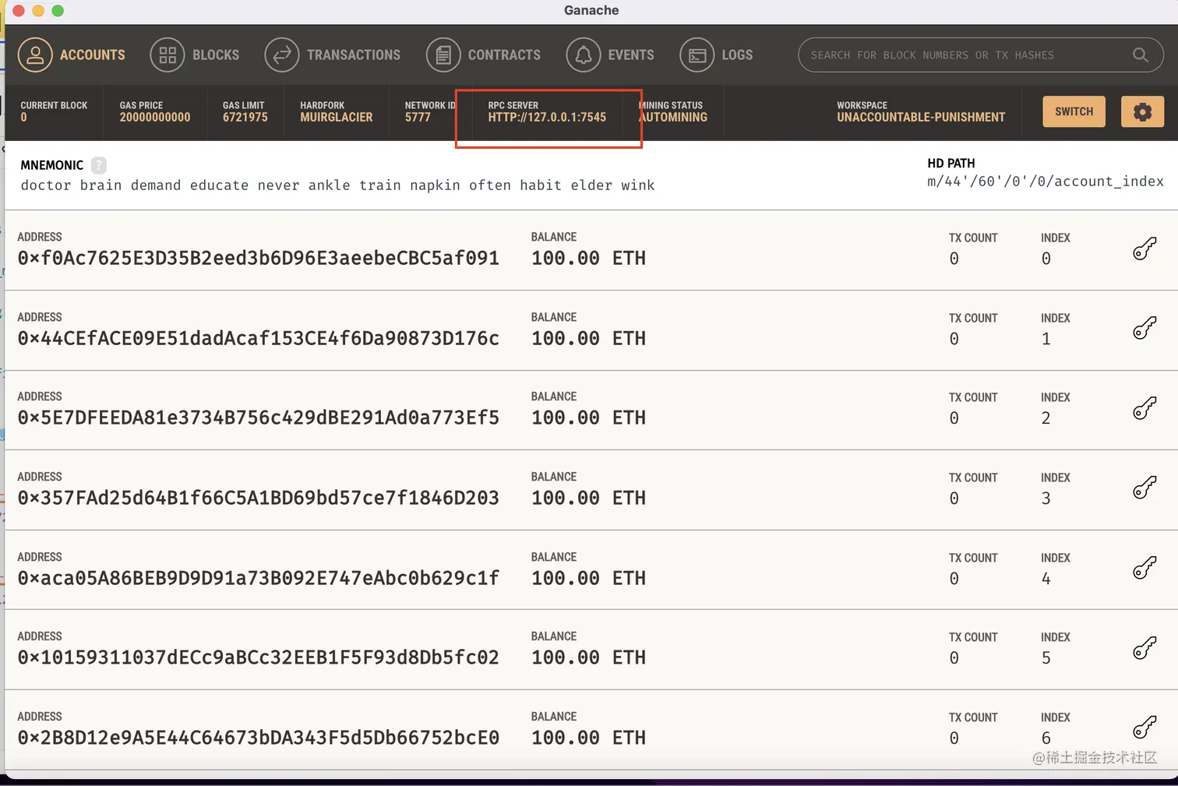Click address 0x357FAd25d64B1f66C5A1BD69bd57ce7f1846D203
The image size is (1178, 786).
259,498
